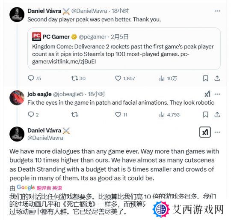Share job eagle's tweet
Screen dimensions: 231x220
tap(217, 115)
